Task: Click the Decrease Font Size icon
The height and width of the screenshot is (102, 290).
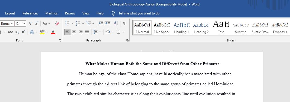Action: (37, 24)
